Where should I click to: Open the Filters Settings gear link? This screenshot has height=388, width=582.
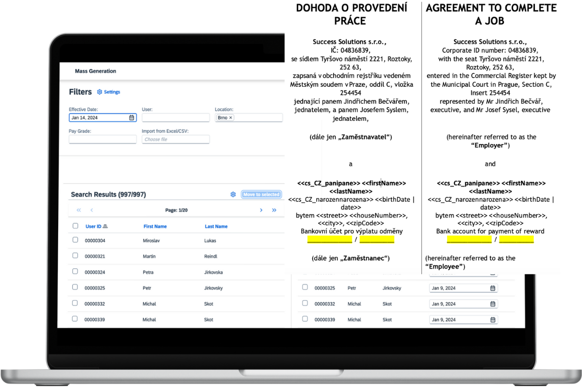coord(109,92)
